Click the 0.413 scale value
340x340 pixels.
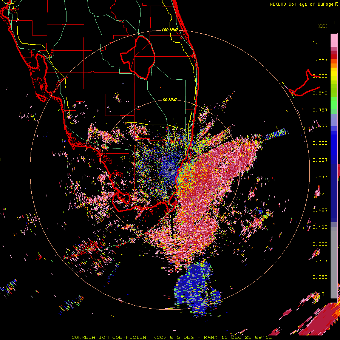(x=320, y=227)
